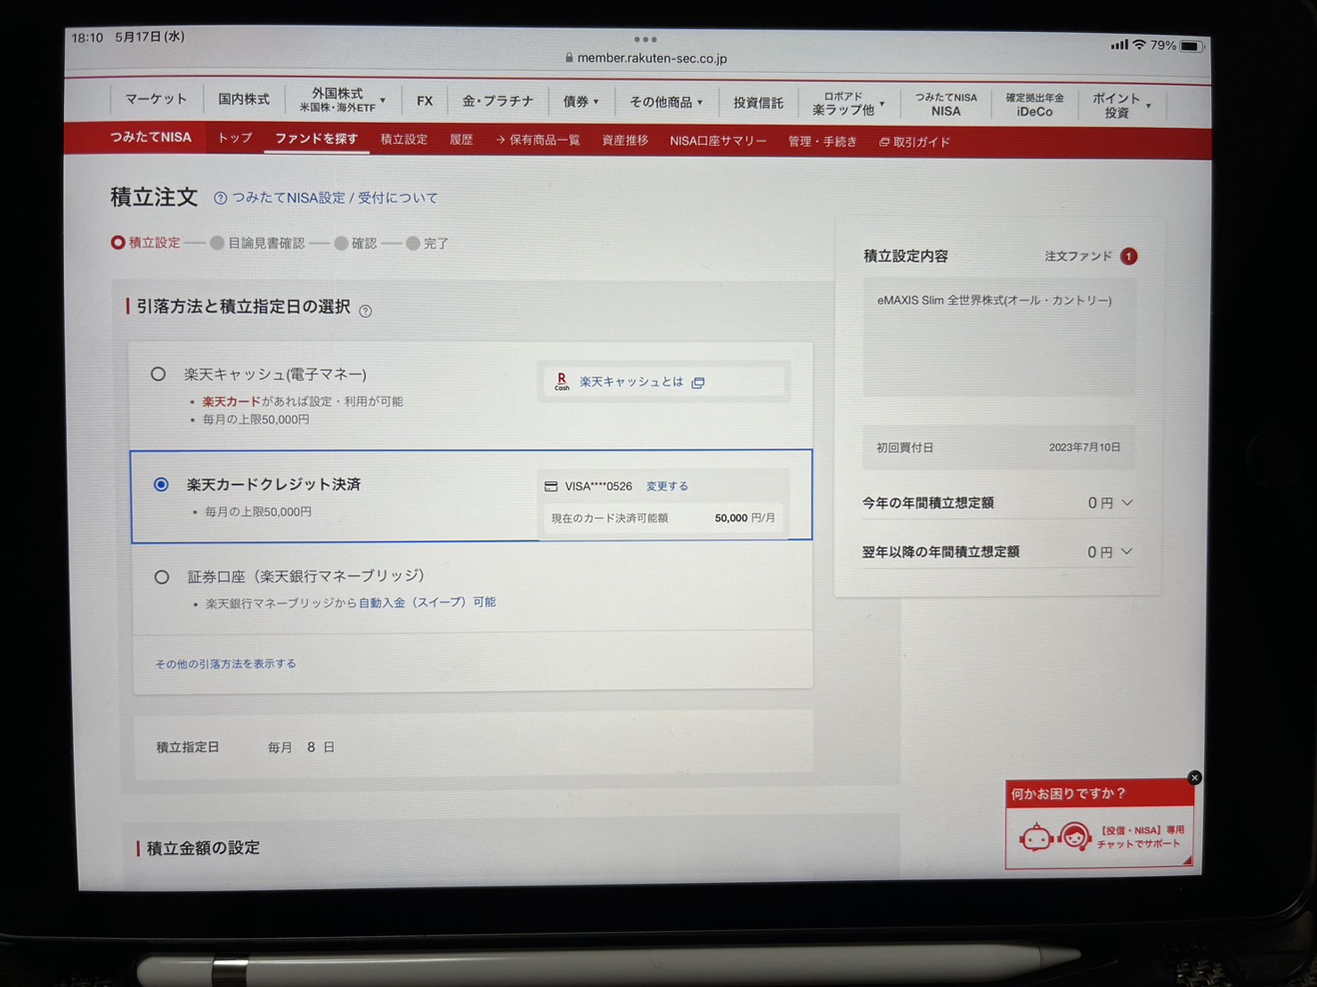Click the external link icon by 楽天キャッシュとは
The height and width of the screenshot is (987, 1317).
(698, 383)
